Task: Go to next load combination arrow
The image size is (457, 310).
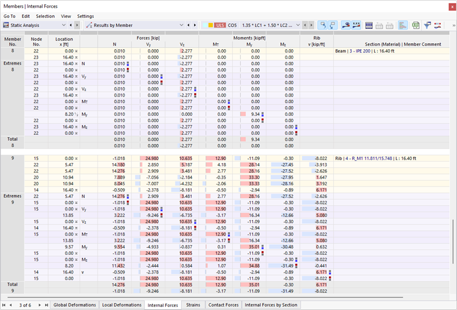Action: click(311, 25)
